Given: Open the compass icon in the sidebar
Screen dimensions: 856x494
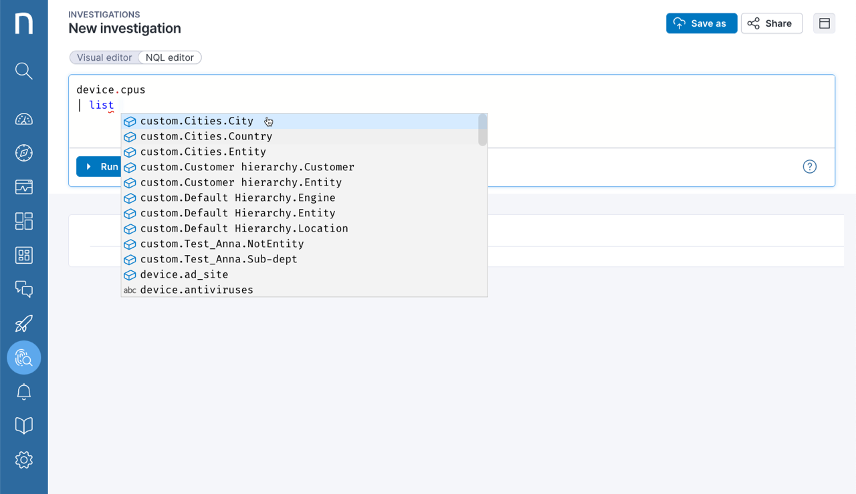Looking at the screenshot, I should point(24,153).
